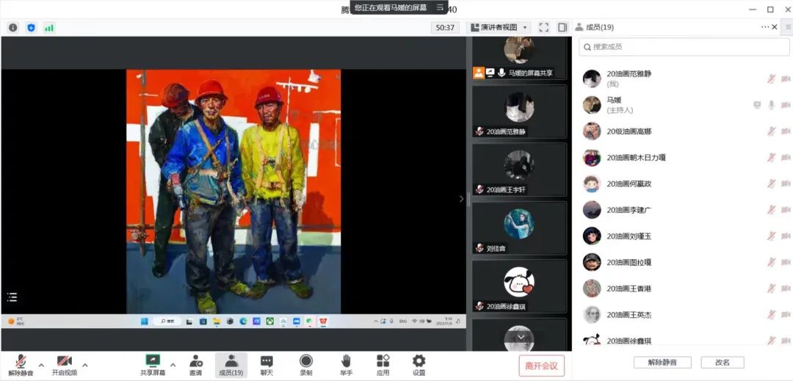Raise hand with 举手
This screenshot has width=793, height=381.
(346, 366)
